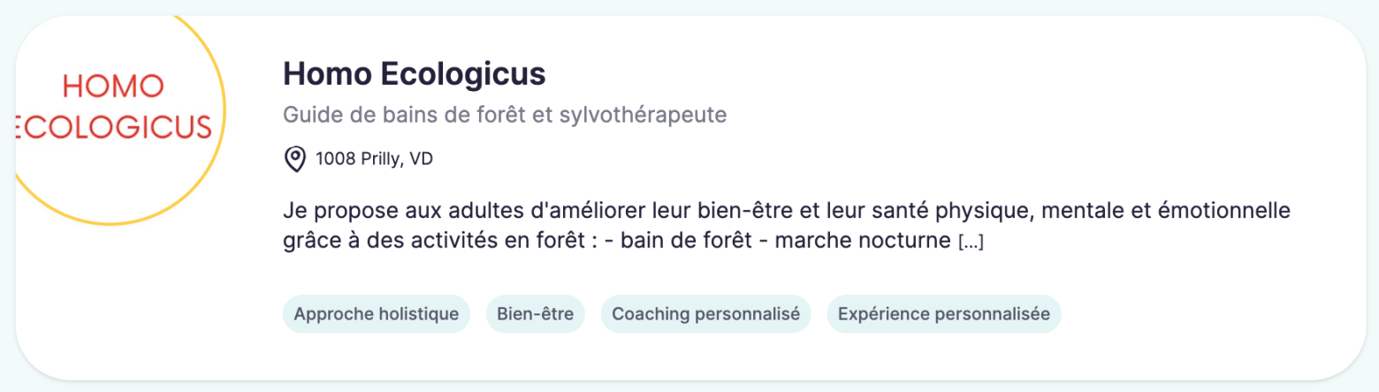The height and width of the screenshot is (392, 1379).
Task: Click the location pin icon
Action: pos(293,160)
